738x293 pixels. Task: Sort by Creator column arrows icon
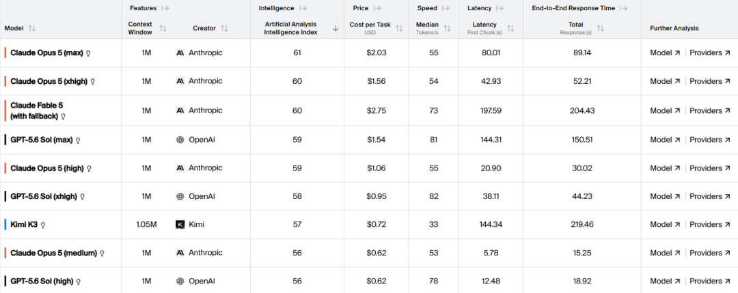click(x=224, y=28)
